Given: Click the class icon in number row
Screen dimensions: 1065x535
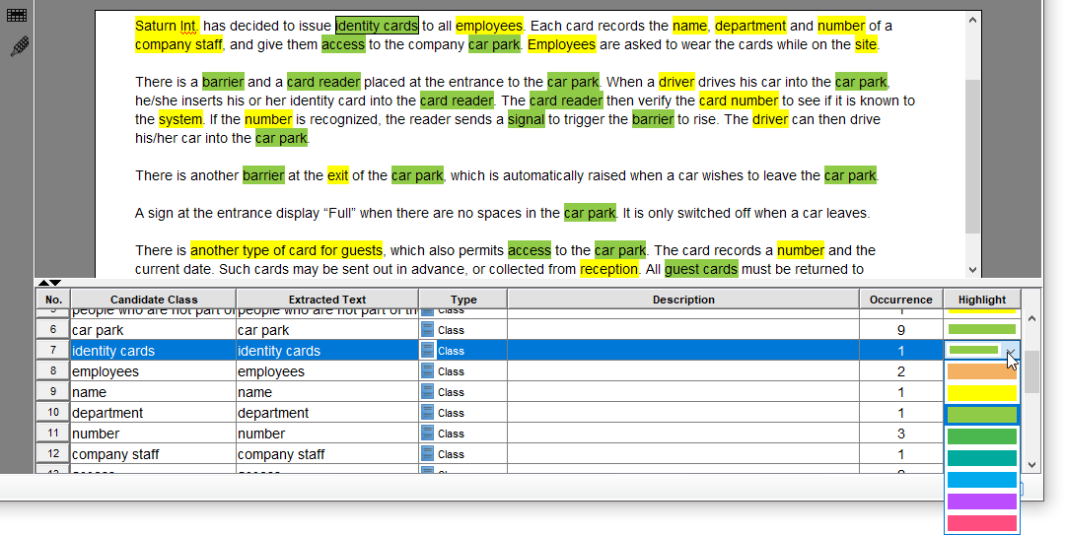Looking at the screenshot, I should click(x=427, y=434).
